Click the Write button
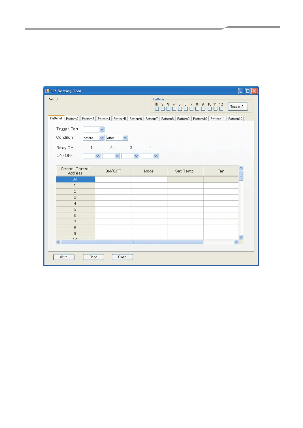 click(64, 257)
